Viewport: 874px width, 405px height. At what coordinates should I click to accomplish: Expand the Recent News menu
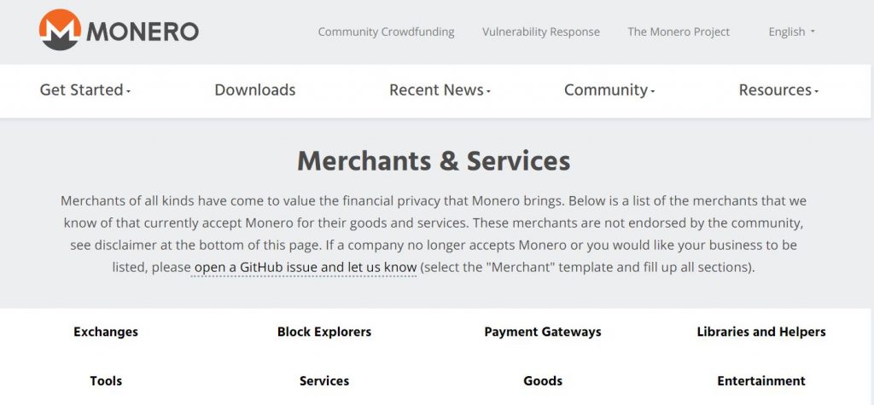tap(440, 90)
